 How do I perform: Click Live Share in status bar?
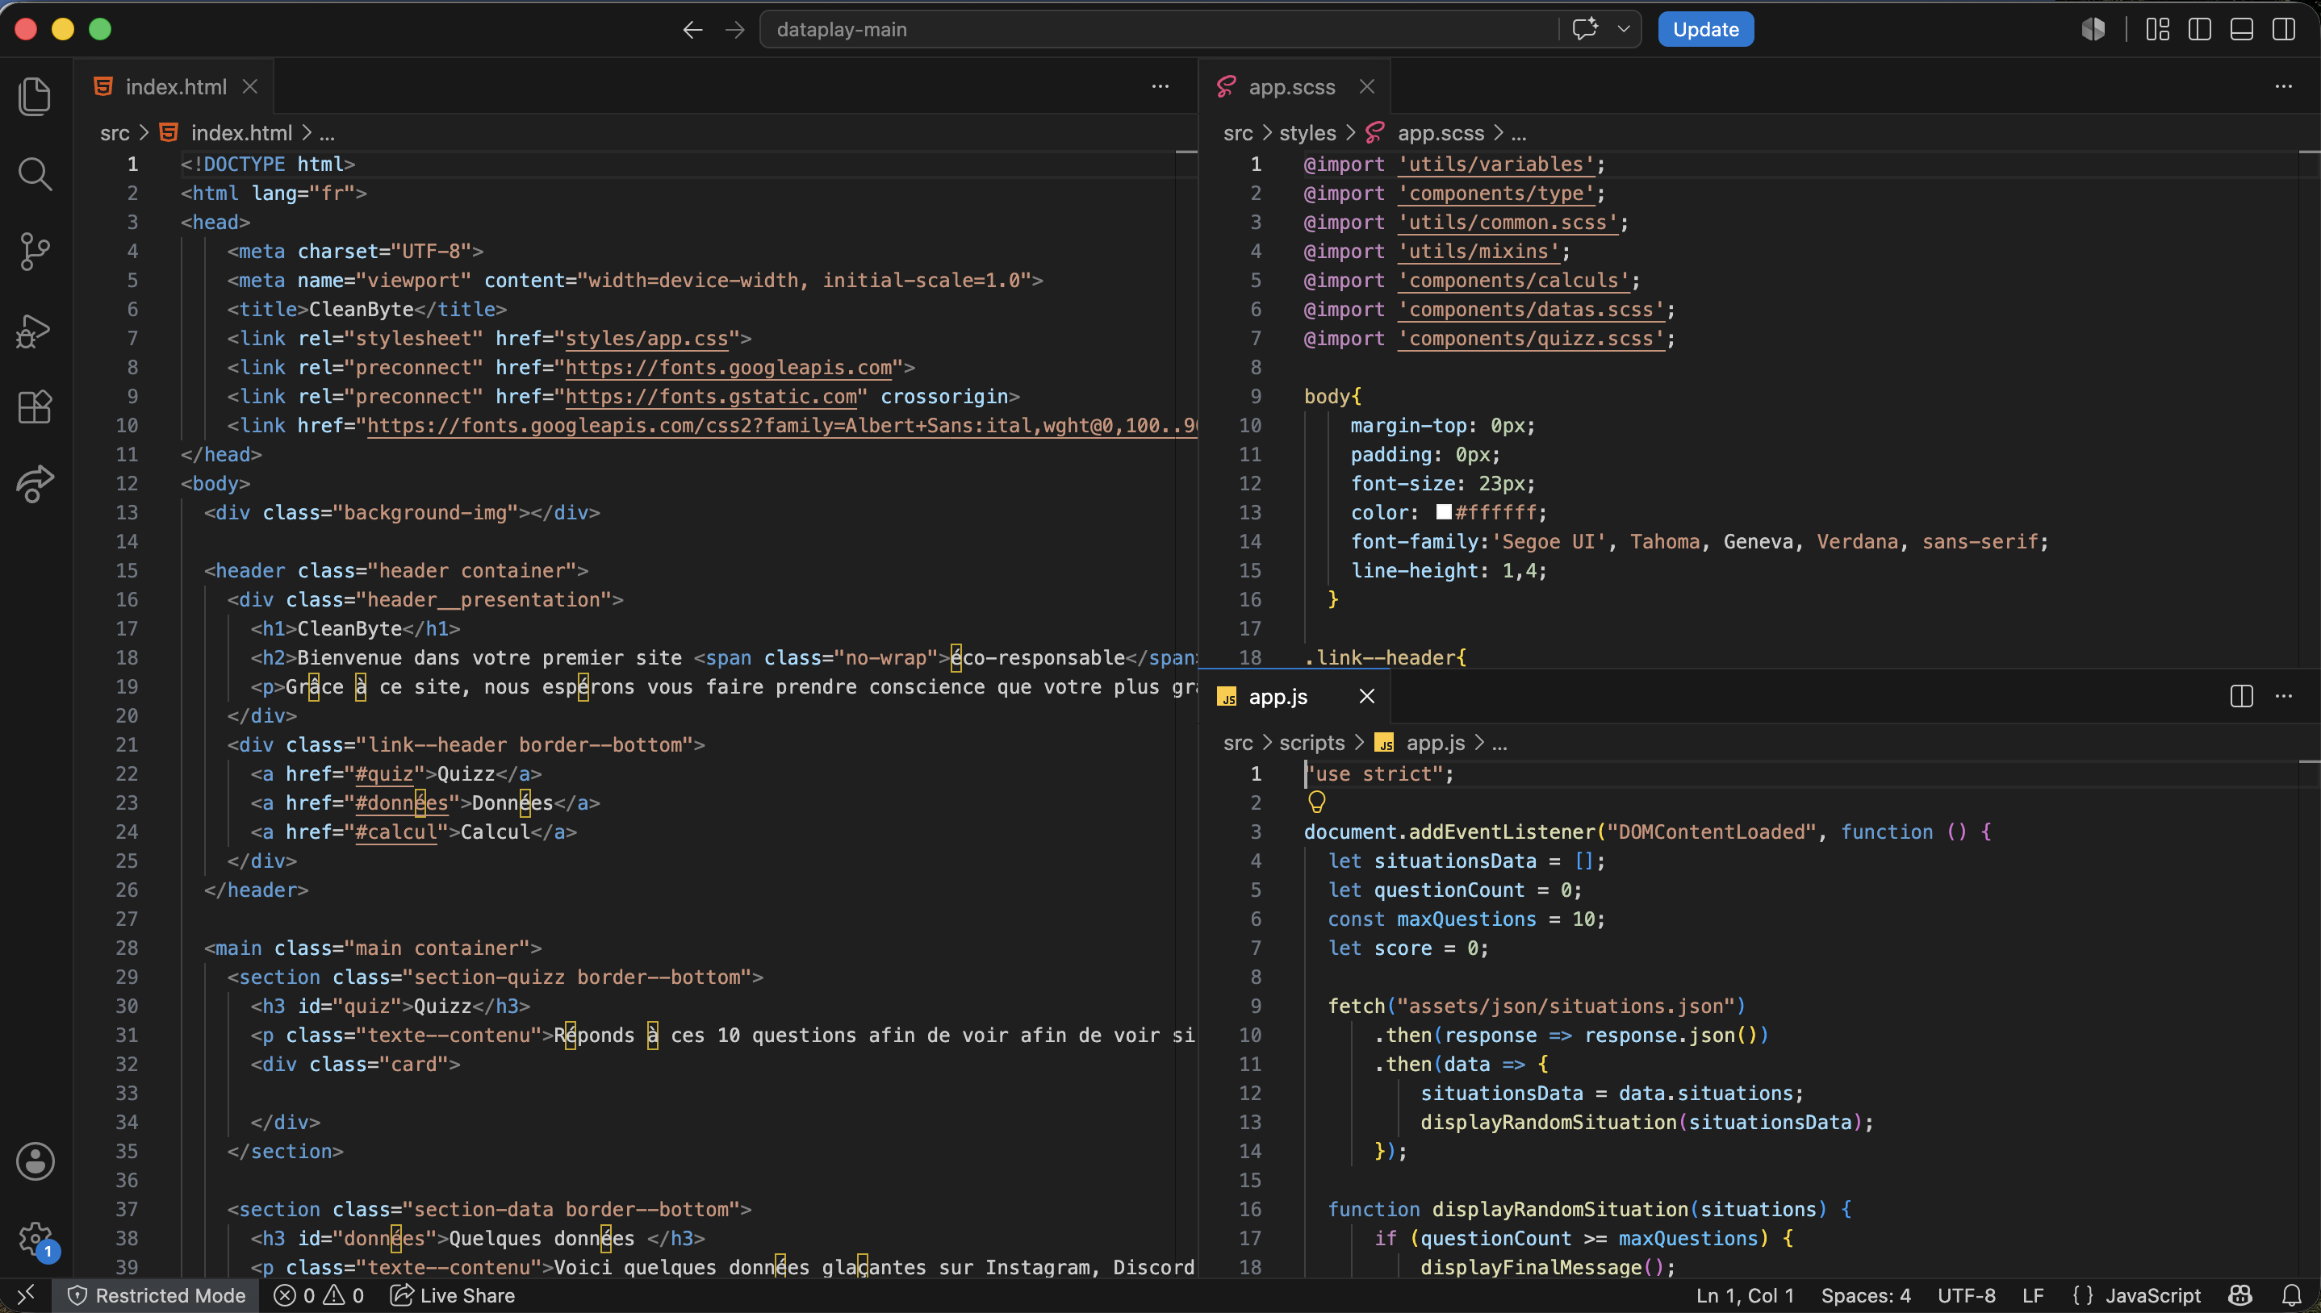tap(453, 1296)
